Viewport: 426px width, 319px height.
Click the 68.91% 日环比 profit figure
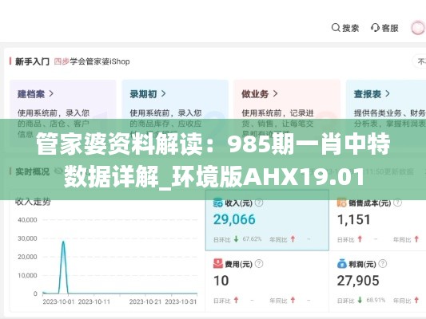[376, 300]
